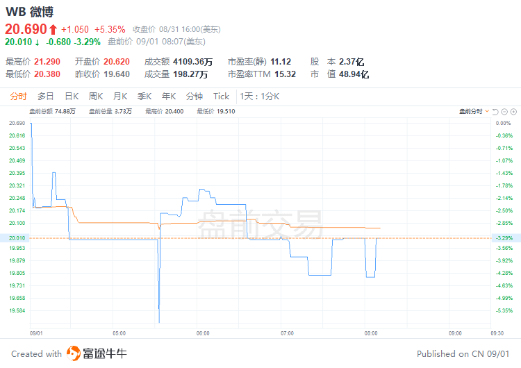The width and height of the screenshot is (521, 368).
Task: Open the 盘前分时 dropdown
Action: coord(474,112)
